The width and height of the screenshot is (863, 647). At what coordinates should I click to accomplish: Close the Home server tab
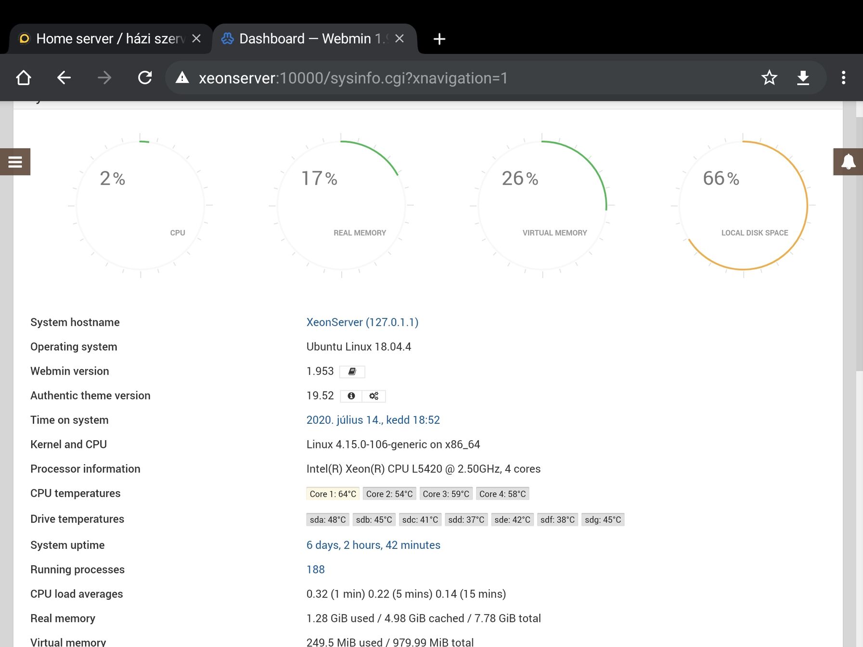(x=196, y=38)
